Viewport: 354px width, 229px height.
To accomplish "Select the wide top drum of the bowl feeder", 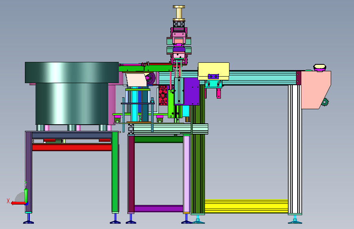I will [72, 73].
